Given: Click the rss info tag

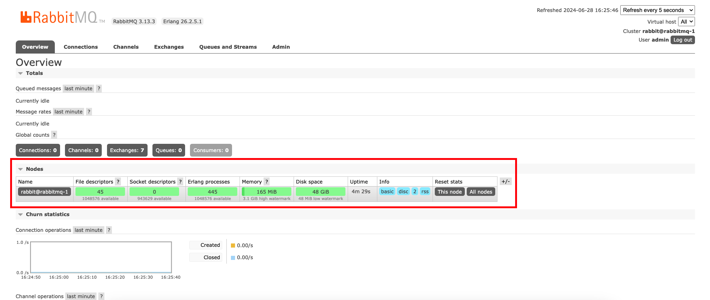Looking at the screenshot, I should point(425,191).
